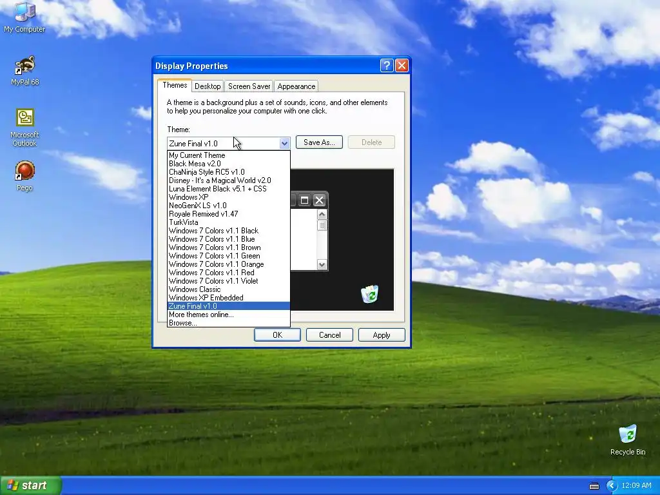Pick the TurkVista theme entry

point(229,222)
